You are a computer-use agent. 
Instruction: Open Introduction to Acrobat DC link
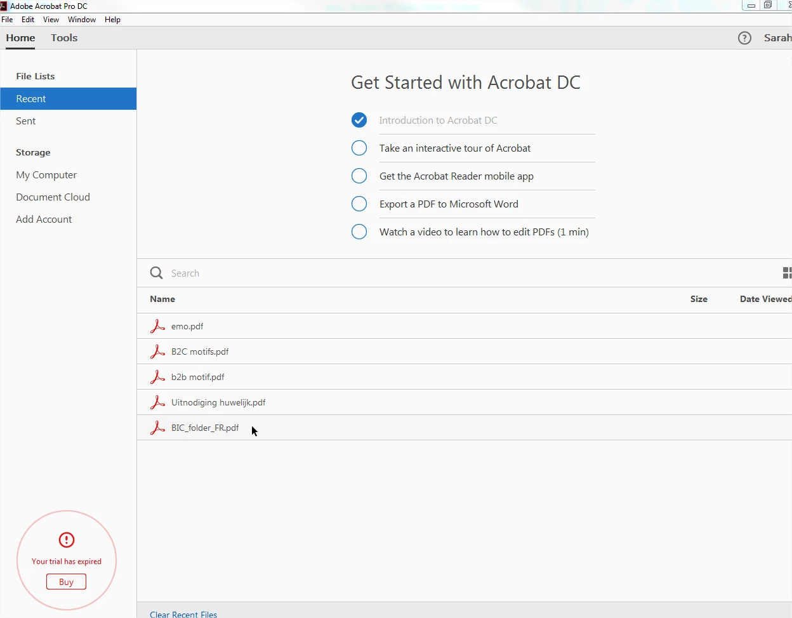[438, 120]
